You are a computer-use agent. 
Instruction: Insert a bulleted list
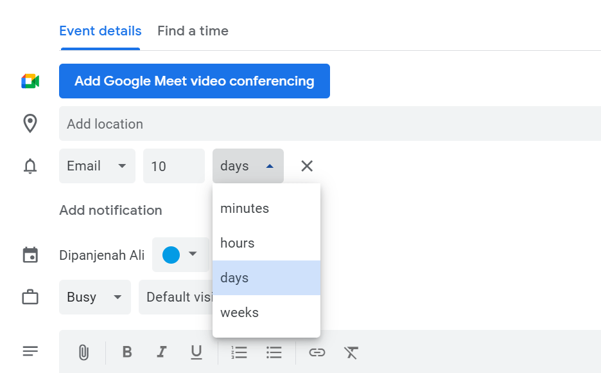274,352
